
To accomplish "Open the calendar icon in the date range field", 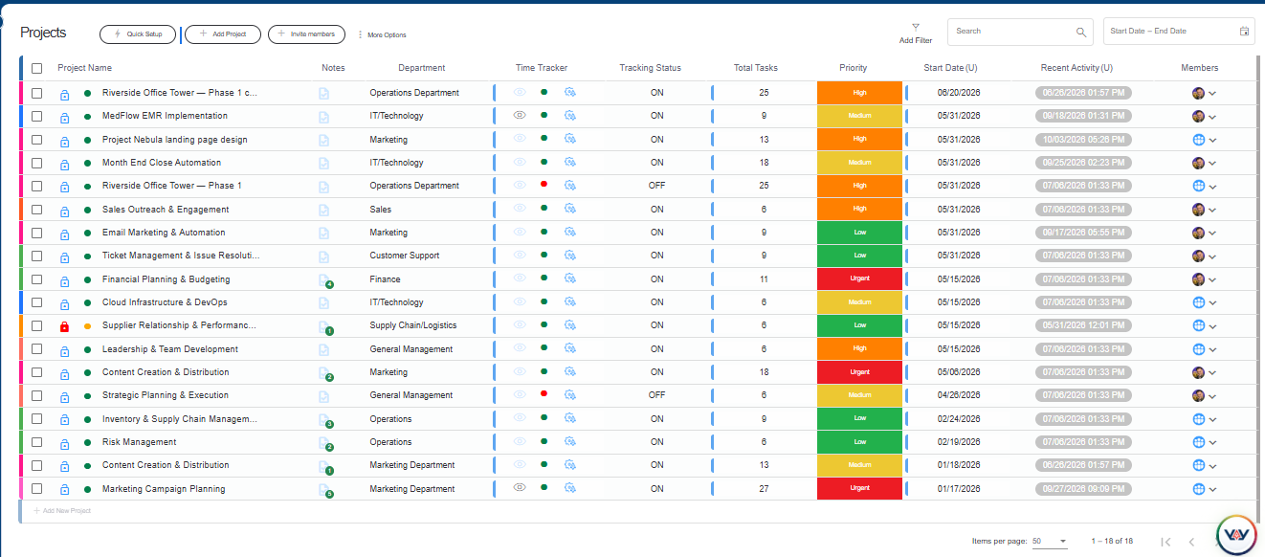I will pos(1245,32).
